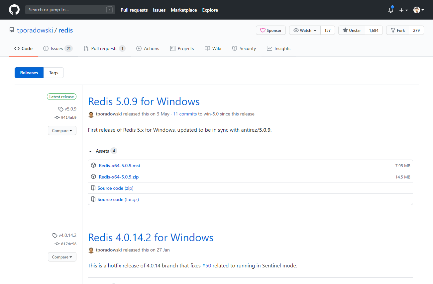Image resolution: width=433 pixels, height=284 pixels.
Task: Open commit 9414ab9
Action: (x=66, y=117)
